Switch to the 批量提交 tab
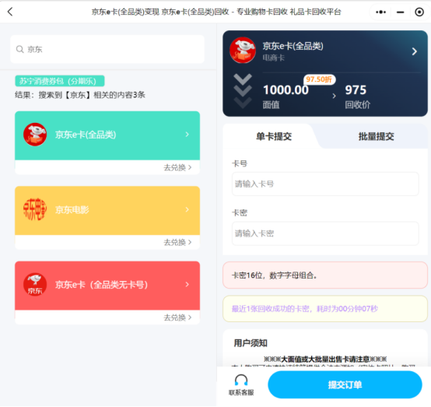Viewport: 431px width, 407px height. (376, 136)
